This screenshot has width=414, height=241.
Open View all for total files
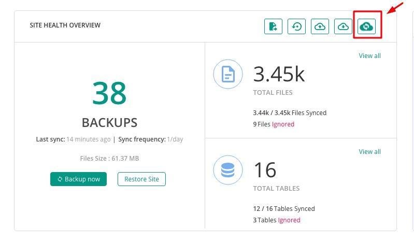369,56
